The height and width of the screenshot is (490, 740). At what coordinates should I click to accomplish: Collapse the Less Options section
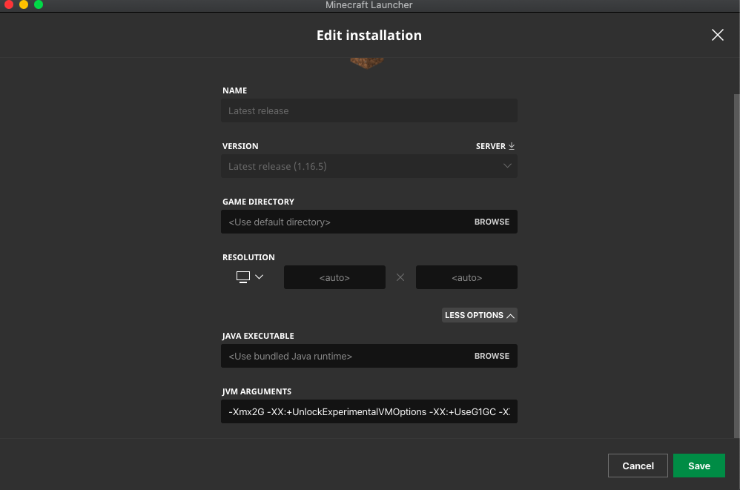tap(479, 315)
